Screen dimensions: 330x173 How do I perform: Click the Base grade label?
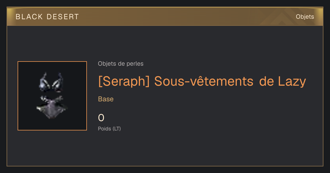[106, 99]
